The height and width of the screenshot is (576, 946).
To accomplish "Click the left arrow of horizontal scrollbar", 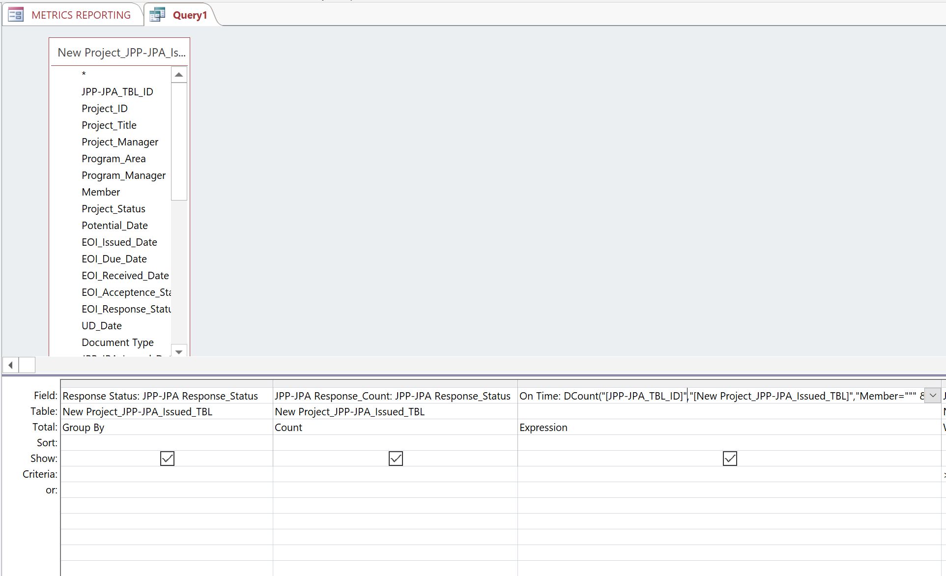I will tap(10, 365).
